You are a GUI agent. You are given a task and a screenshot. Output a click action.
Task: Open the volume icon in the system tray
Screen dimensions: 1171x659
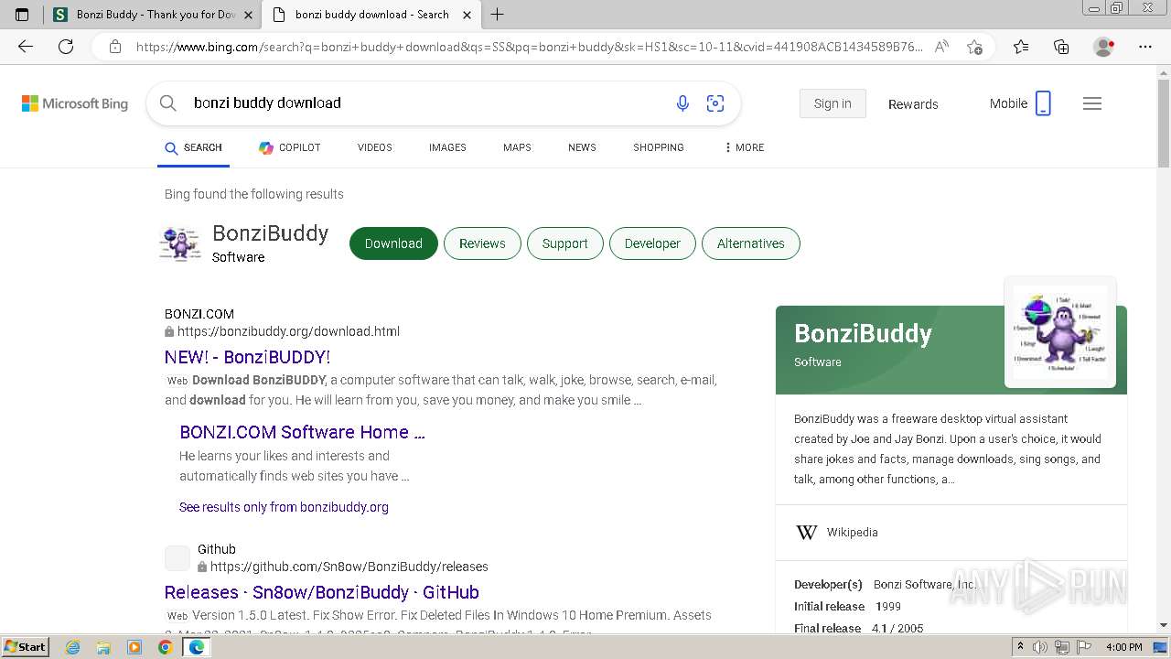1041,647
